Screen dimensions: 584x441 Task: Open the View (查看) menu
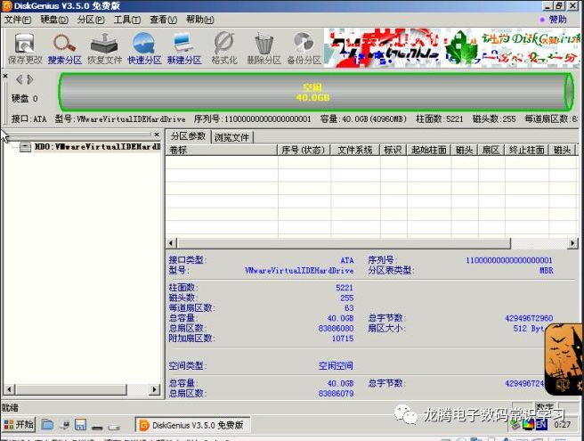click(x=163, y=20)
